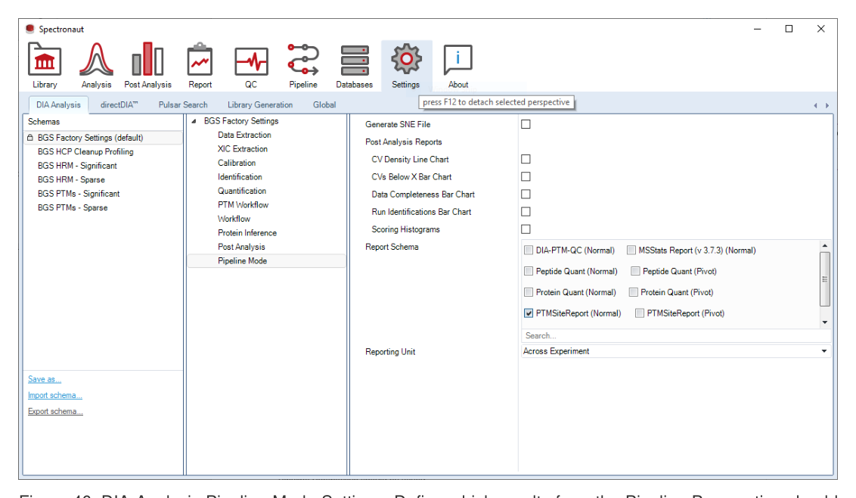This screenshot has height=498, width=856.
Task: Open the Report clipboard icon
Action: (x=200, y=60)
